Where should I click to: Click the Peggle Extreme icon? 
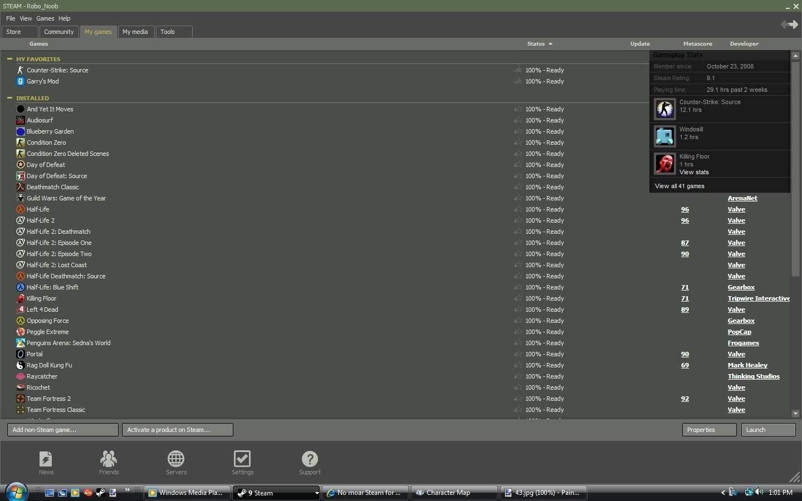(21, 332)
